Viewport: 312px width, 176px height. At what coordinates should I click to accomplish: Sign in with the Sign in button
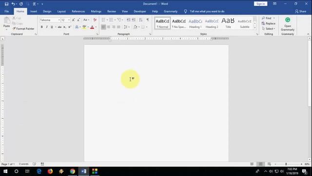(260, 4)
